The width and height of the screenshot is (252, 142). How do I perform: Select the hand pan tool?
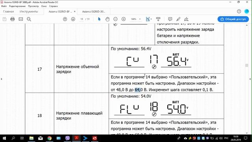pyautogui.click(x=107, y=19)
